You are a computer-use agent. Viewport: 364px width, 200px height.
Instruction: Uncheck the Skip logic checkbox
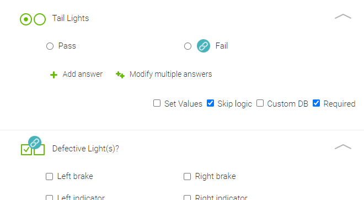pos(210,103)
